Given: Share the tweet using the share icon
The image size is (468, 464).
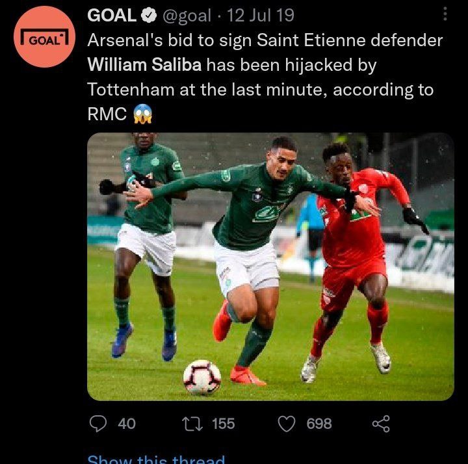Looking at the screenshot, I should pyautogui.click(x=380, y=424).
